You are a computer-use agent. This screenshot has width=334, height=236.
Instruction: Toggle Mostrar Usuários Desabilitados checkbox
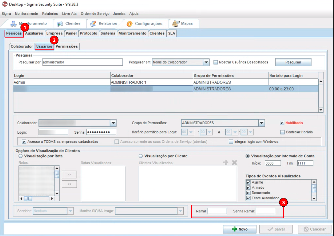click(216, 62)
